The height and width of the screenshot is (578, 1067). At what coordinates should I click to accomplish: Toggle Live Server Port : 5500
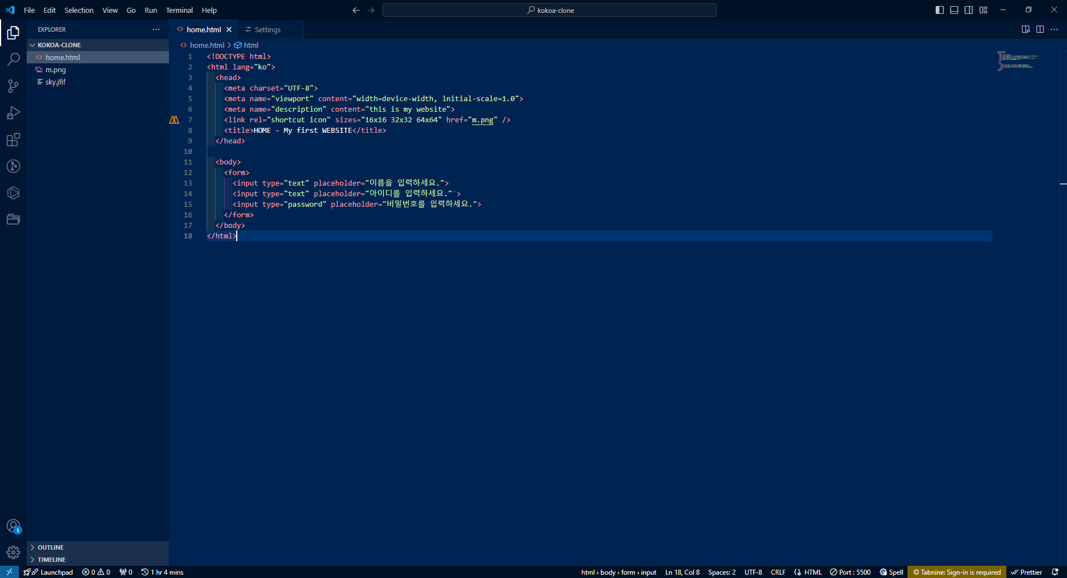pyautogui.click(x=850, y=572)
